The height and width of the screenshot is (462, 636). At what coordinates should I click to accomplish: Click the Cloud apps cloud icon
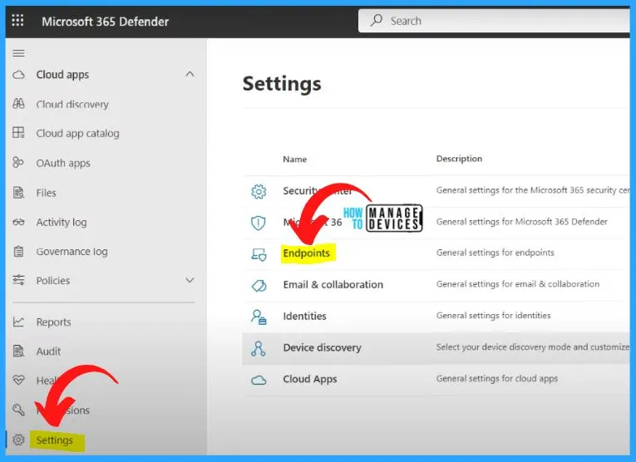(18, 75)
